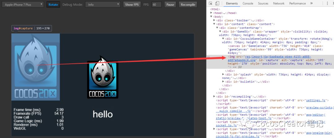Switch to the Performance tab
Image resolution: width=334 pixels, height=138 pixels.
[x=298, y=3]
